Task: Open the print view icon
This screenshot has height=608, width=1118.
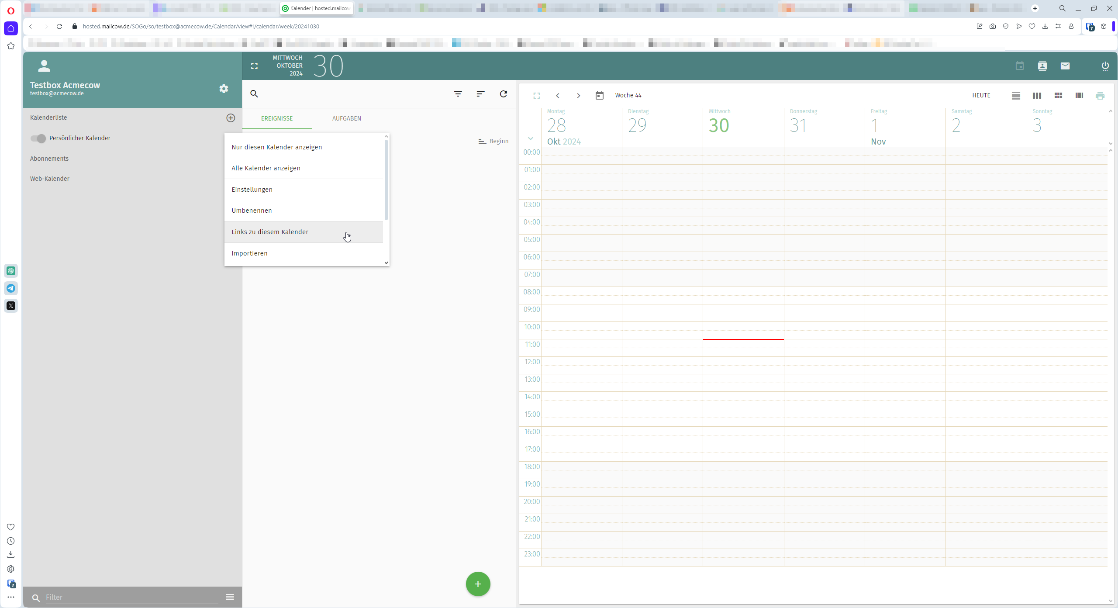Action: click(1100, 95)
